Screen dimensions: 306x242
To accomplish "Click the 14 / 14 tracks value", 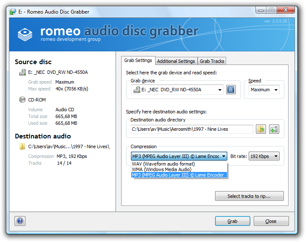I will tap(64, 163).
